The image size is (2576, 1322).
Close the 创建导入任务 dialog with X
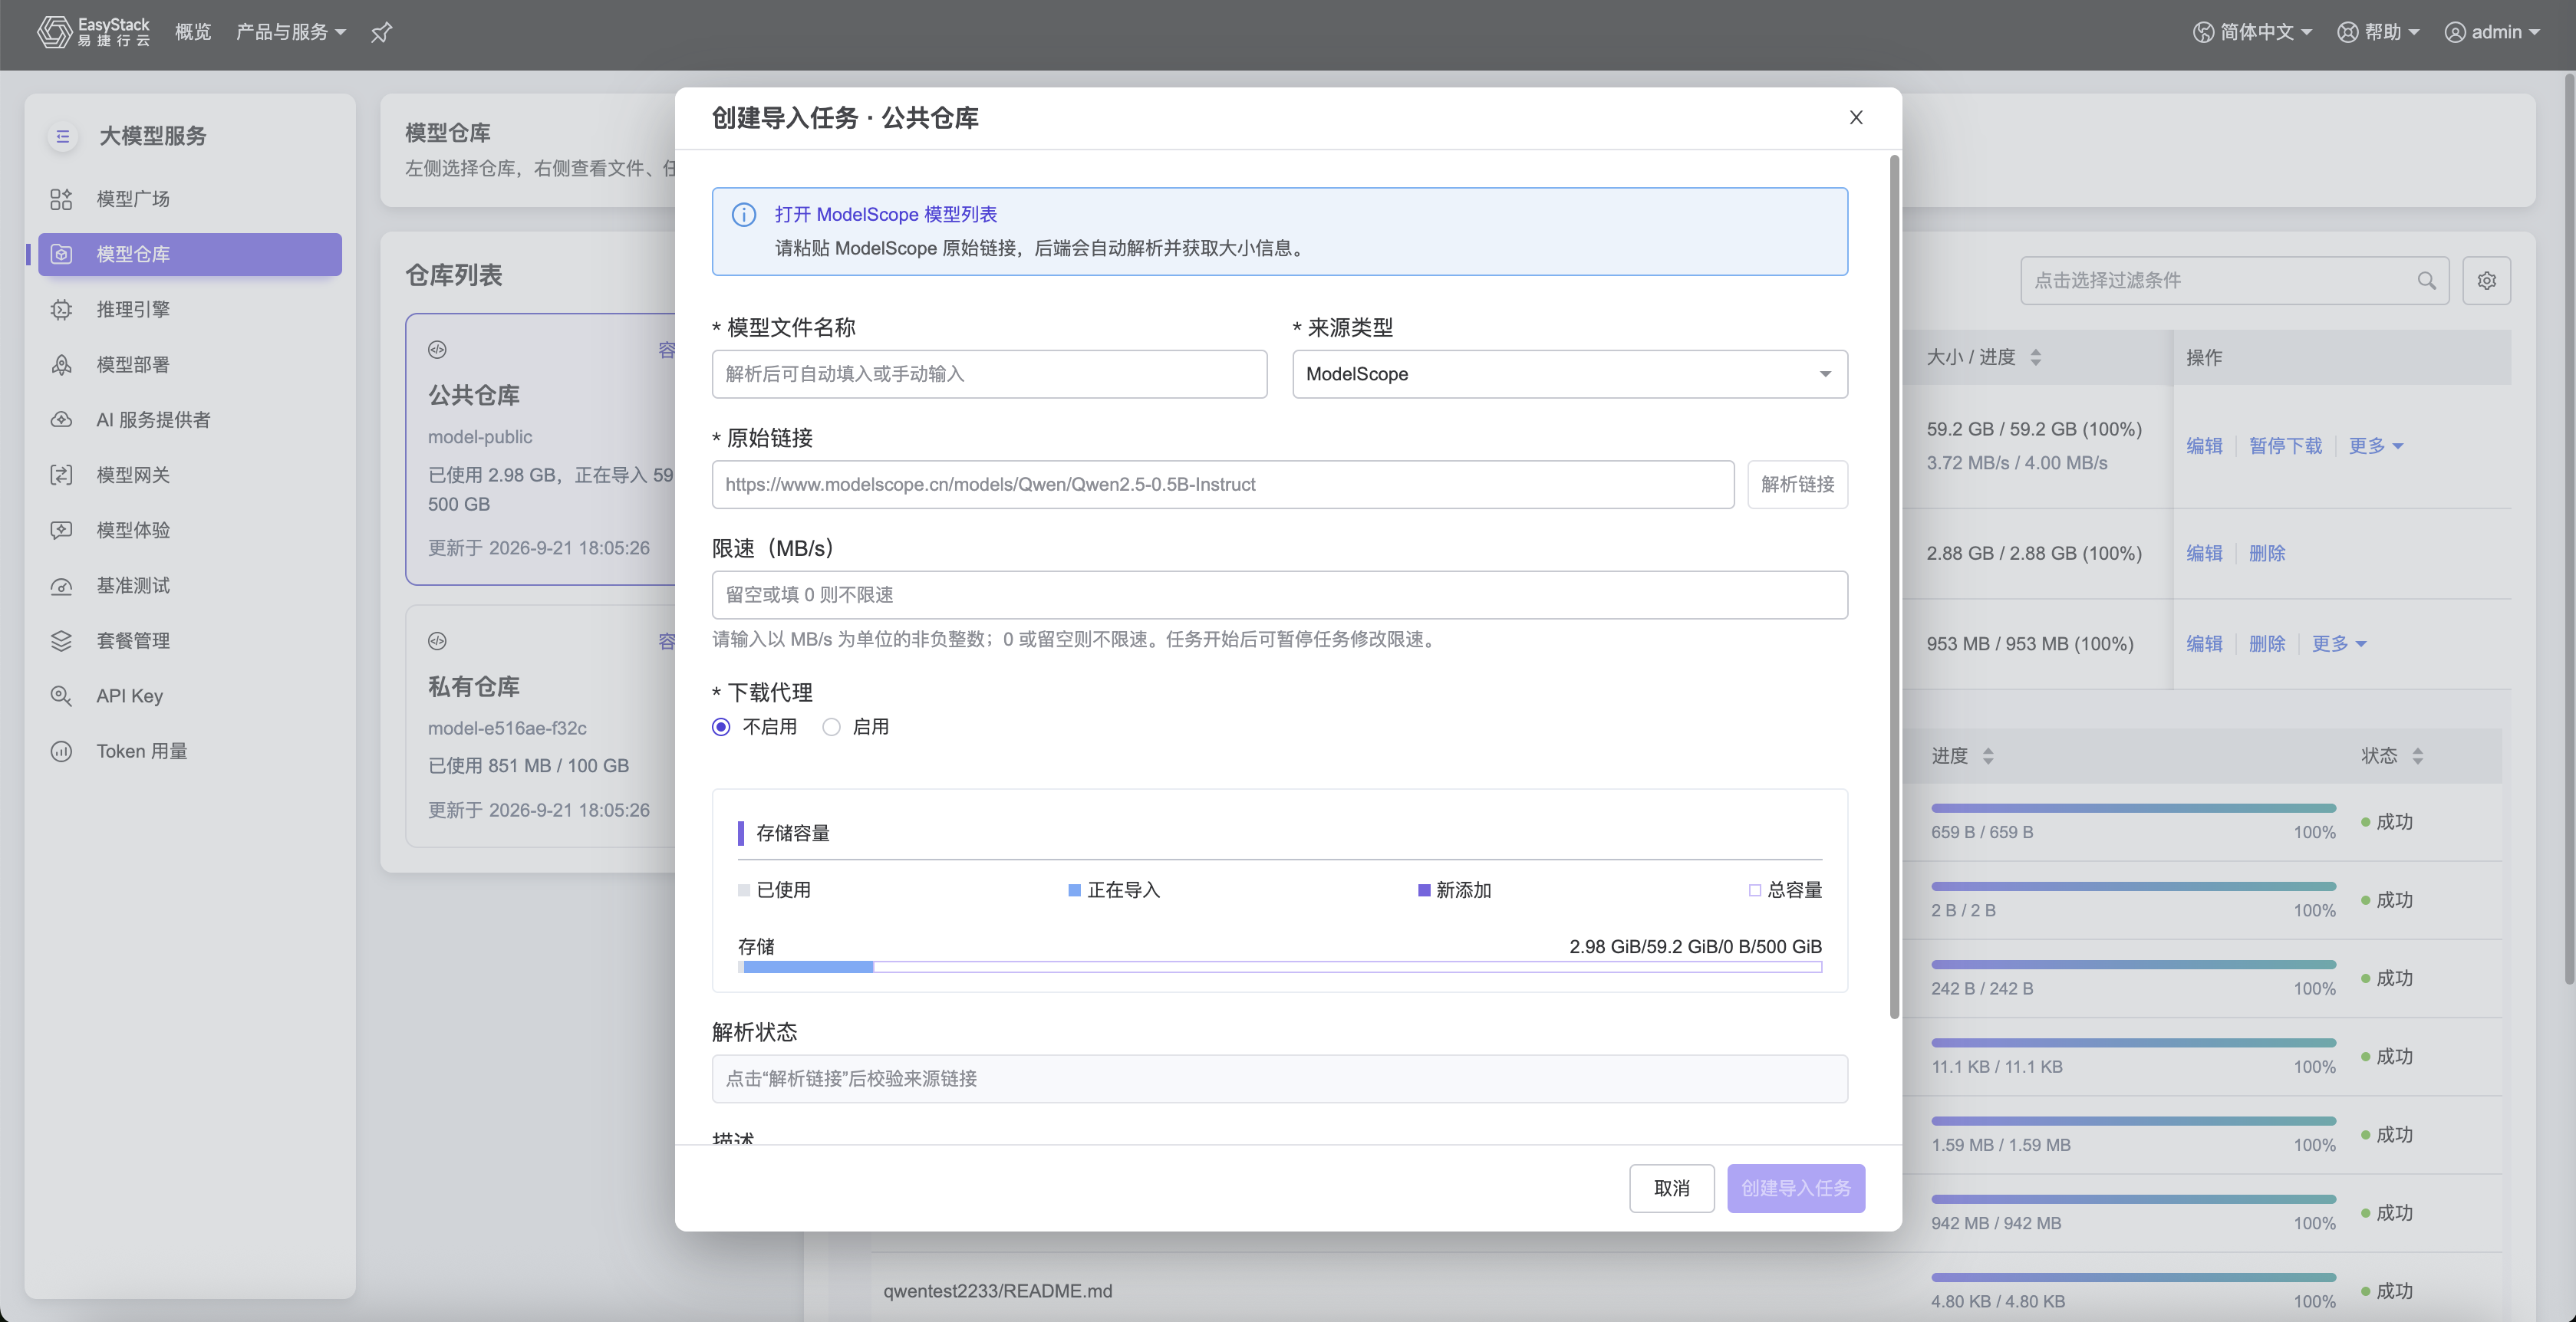pyautogui.click(x=1856, y=118)
